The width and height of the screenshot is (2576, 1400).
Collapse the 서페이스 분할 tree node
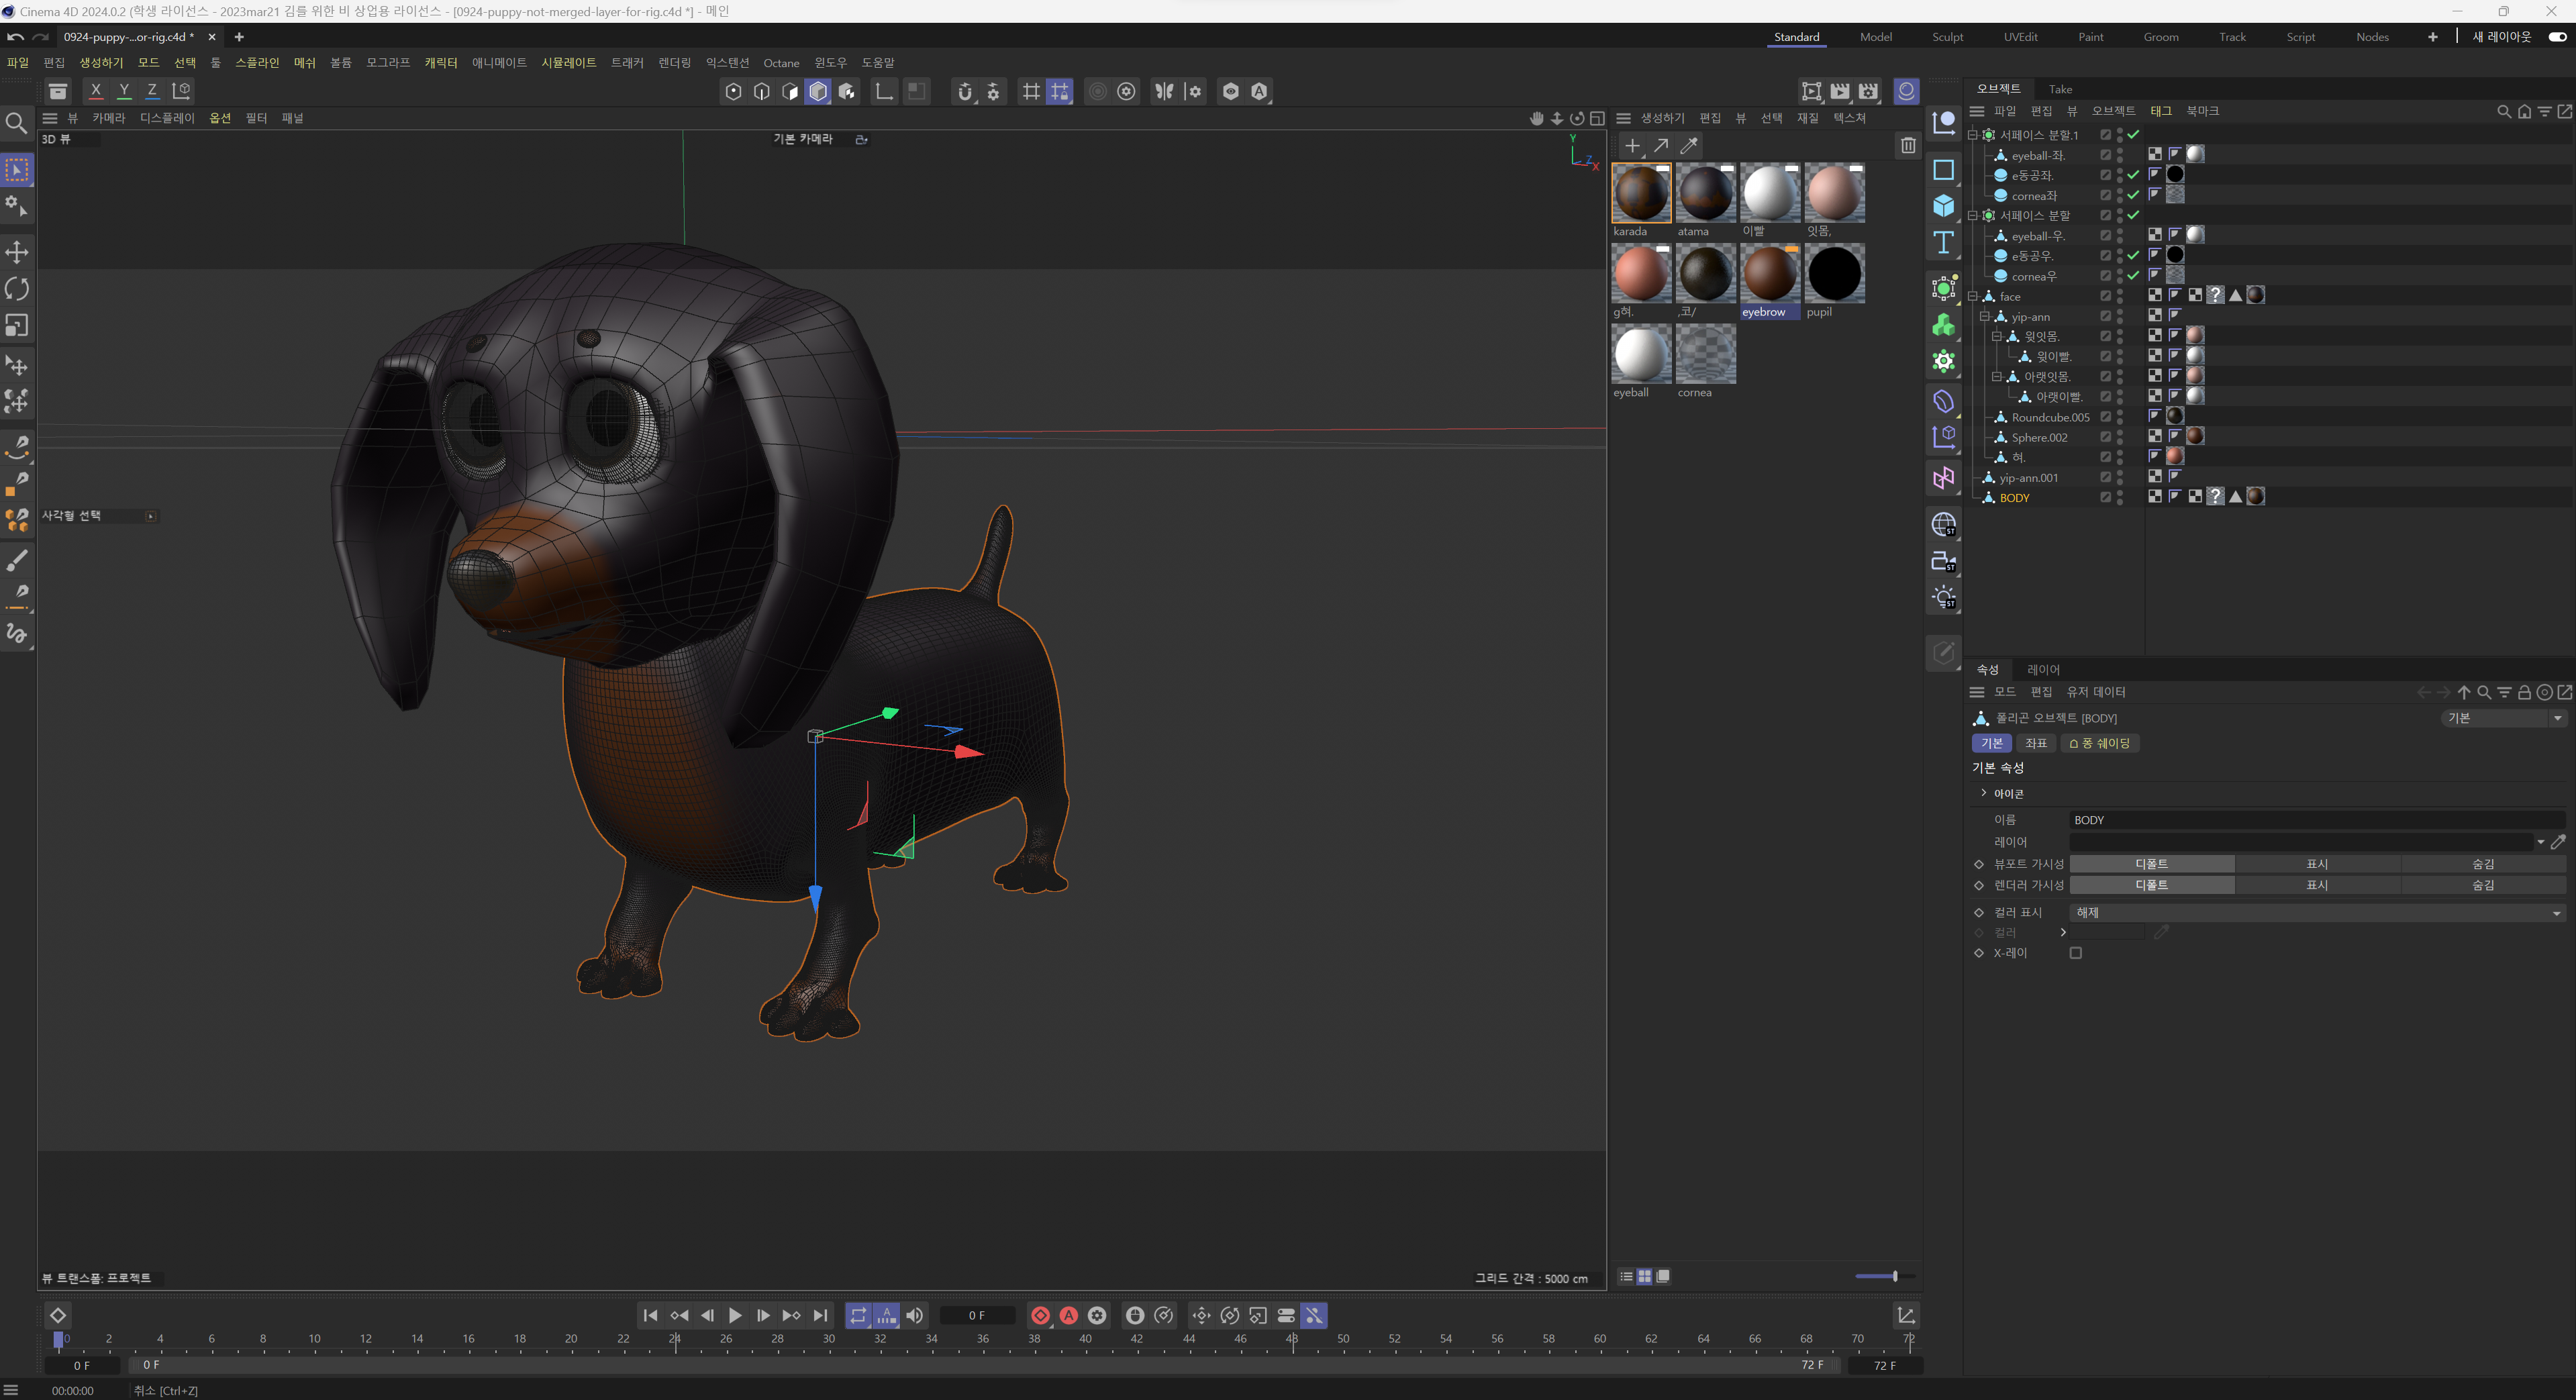[1973, 215]
